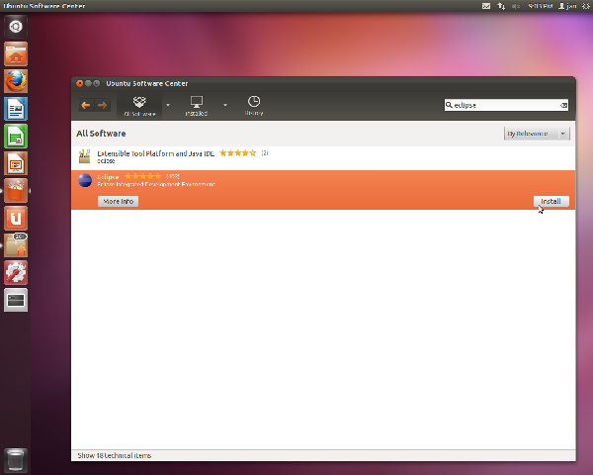Open the jan user menu

click(567, 6)
